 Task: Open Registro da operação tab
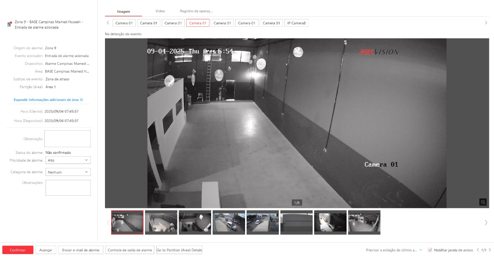click(196, 11)
